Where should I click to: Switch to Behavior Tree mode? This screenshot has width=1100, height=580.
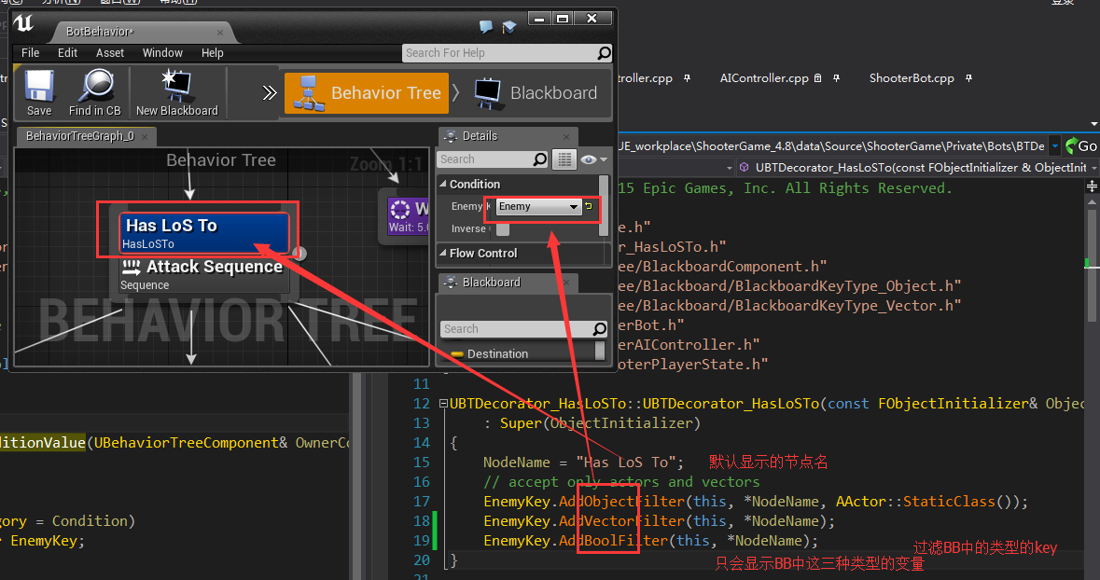[366, 93]
